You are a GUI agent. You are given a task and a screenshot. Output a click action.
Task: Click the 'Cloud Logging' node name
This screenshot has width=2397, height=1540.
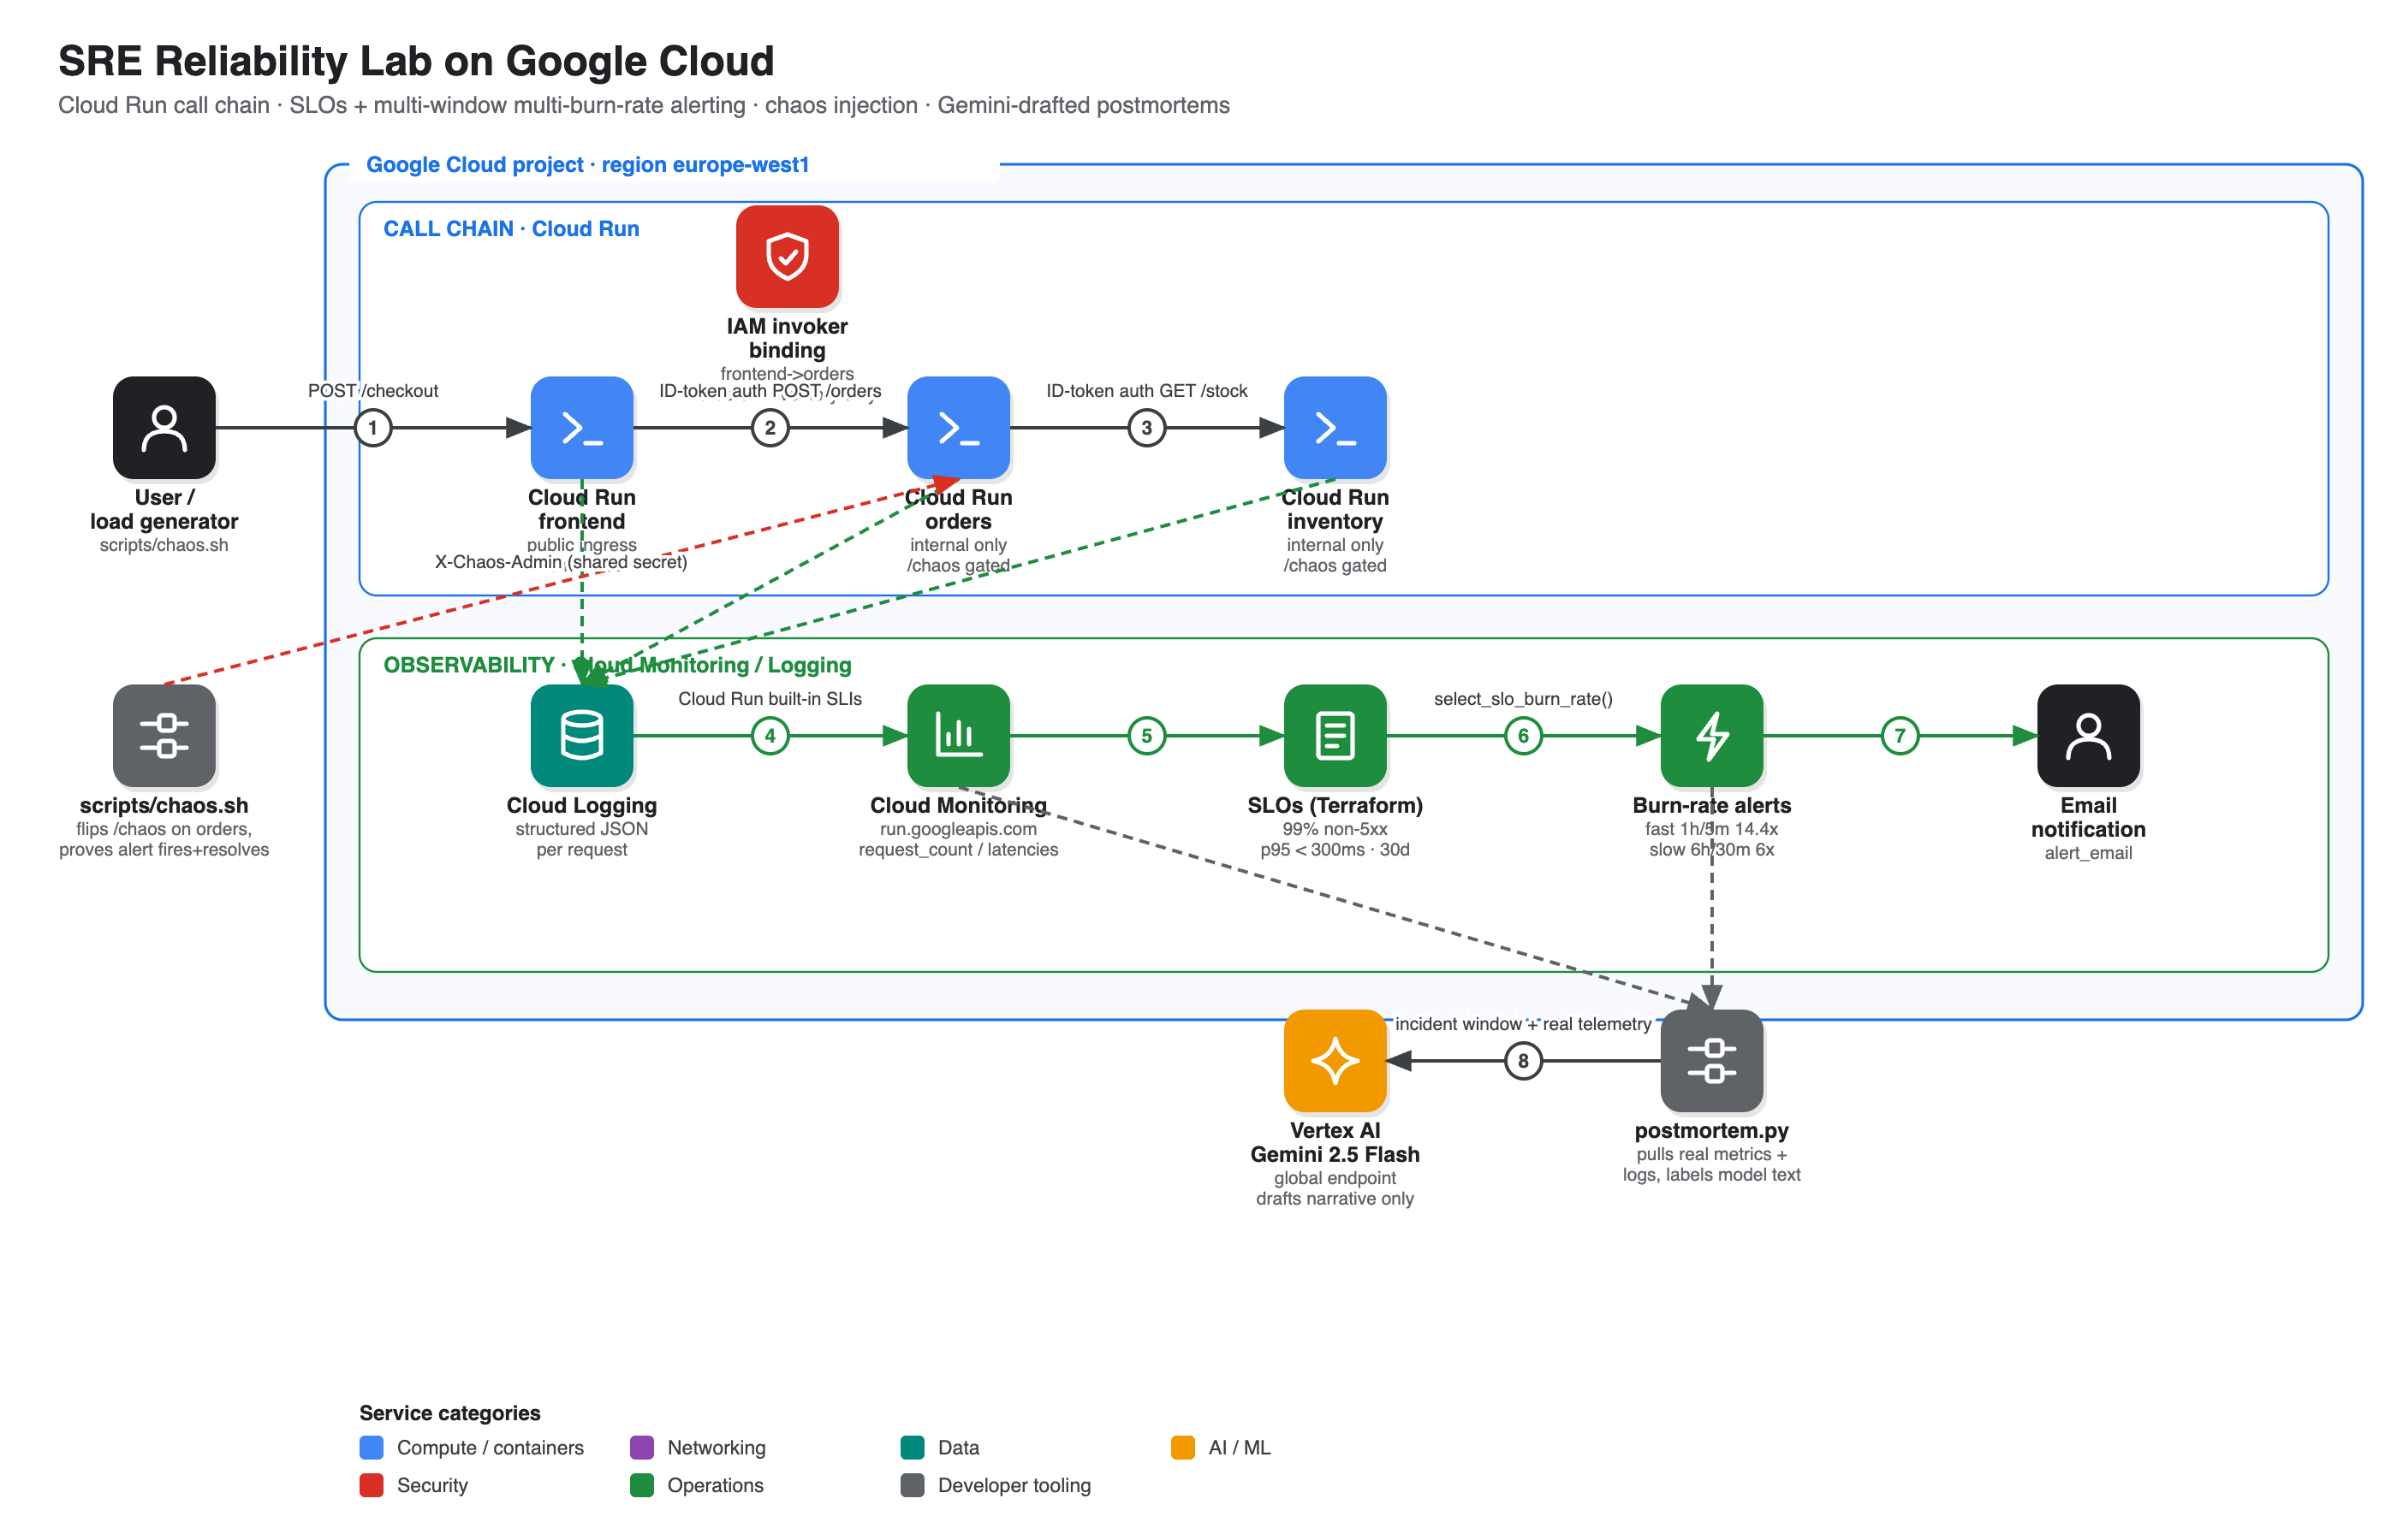581,805
